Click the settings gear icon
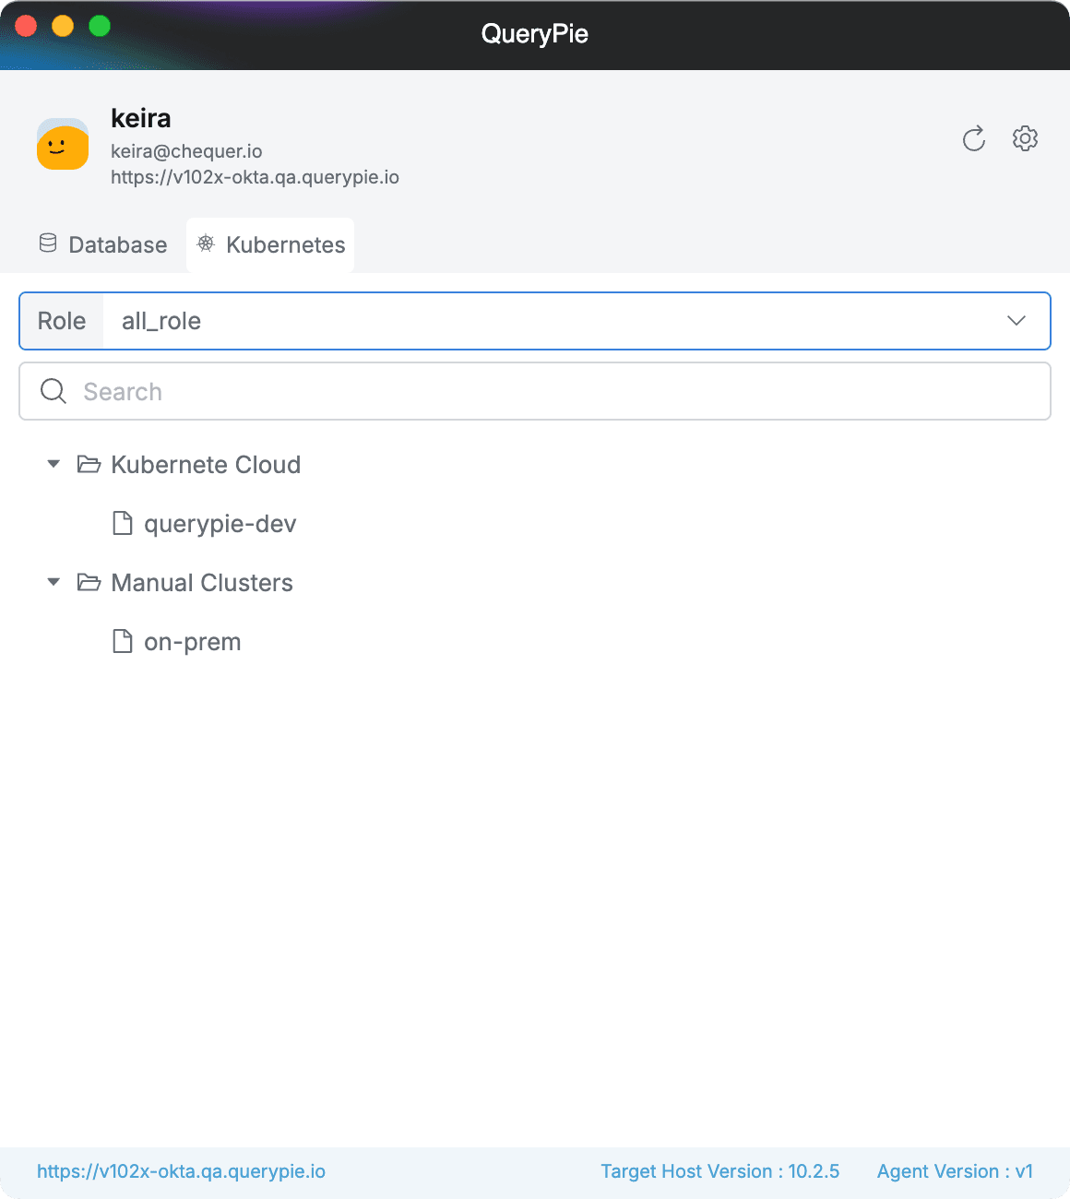 click(1025, 138)
